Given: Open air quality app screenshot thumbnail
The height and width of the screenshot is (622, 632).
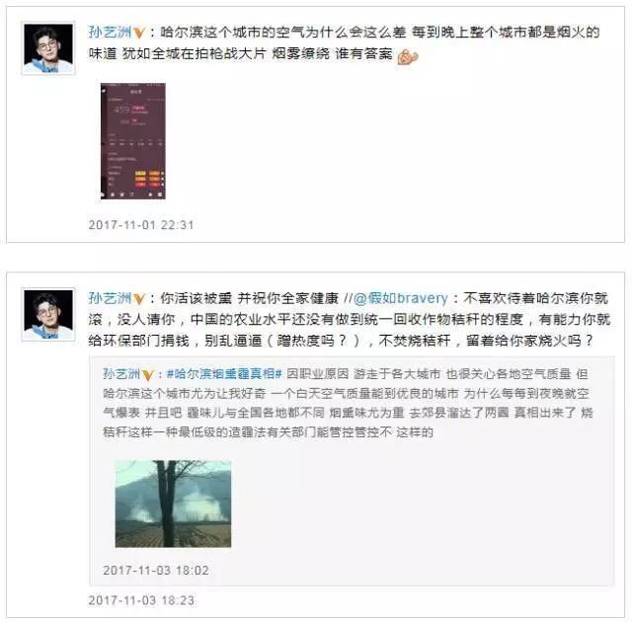Looking at the screenshot, I should point(133,141).
